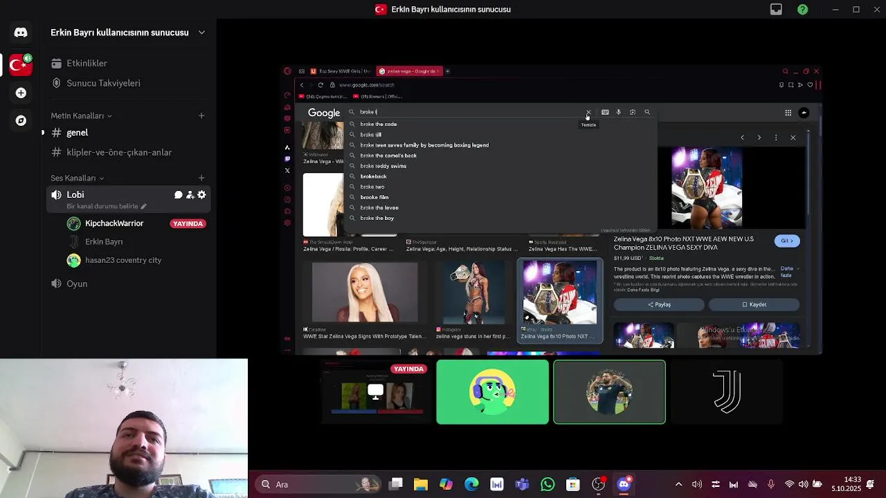Click the clear search X in streamed Google
The height and width of the screenshot is (498, 886).
[x=588, y=112]
